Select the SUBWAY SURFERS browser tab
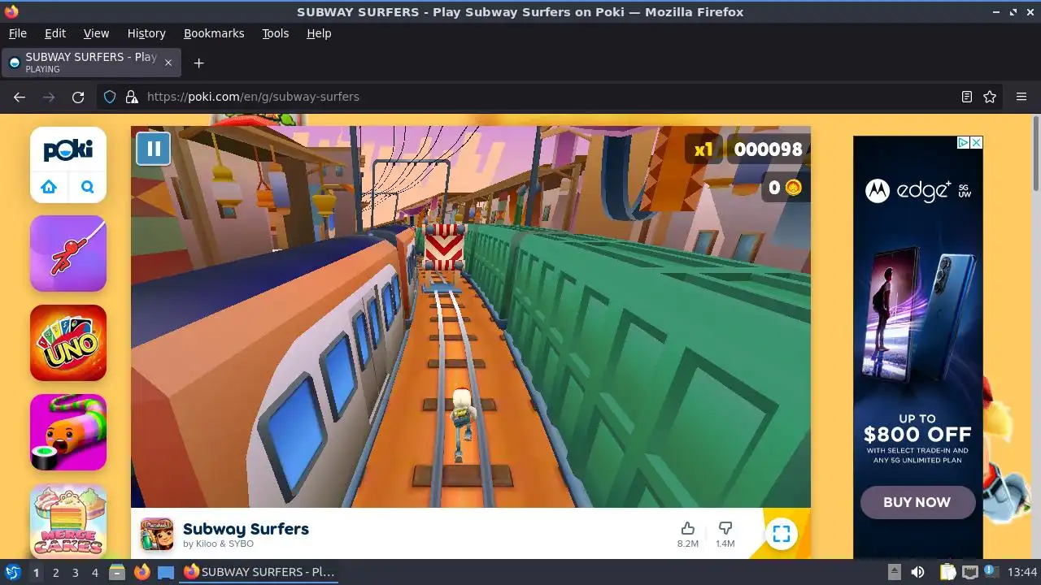 pos(91,63)
